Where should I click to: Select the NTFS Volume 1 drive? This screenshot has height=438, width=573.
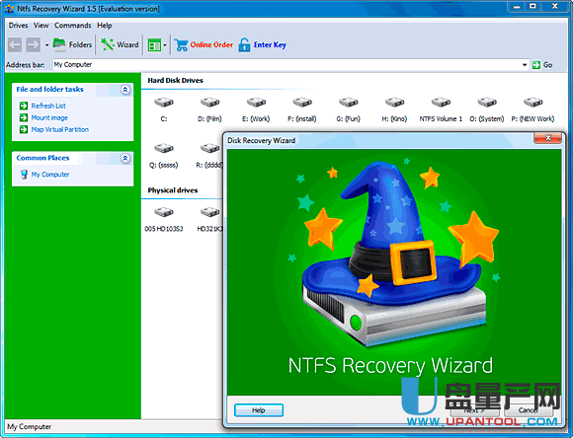pyautogui.click(x=441, y=109)
